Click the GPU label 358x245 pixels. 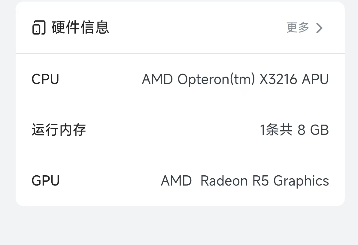click(46, 181)
